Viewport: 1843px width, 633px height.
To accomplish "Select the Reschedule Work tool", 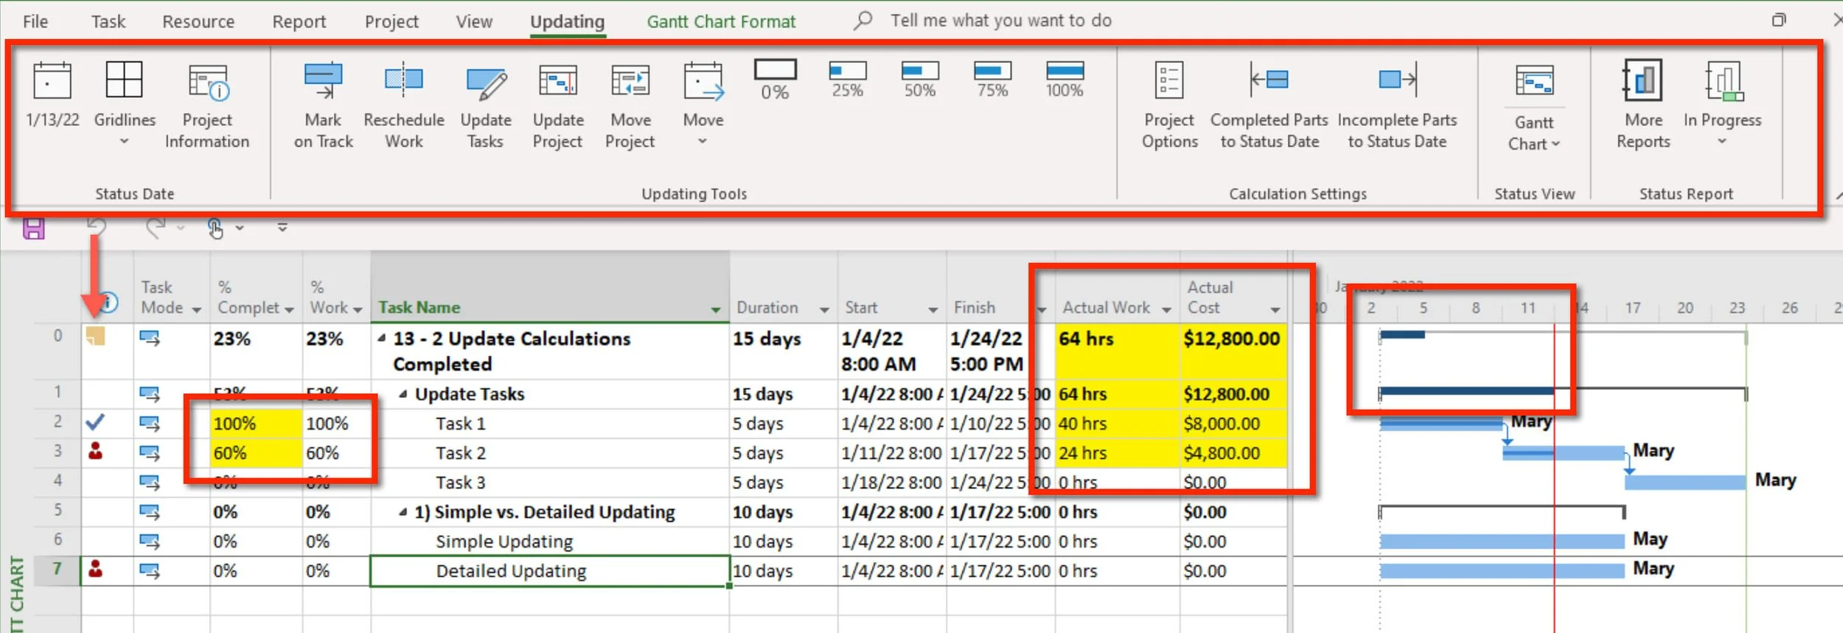I will 404,105.
